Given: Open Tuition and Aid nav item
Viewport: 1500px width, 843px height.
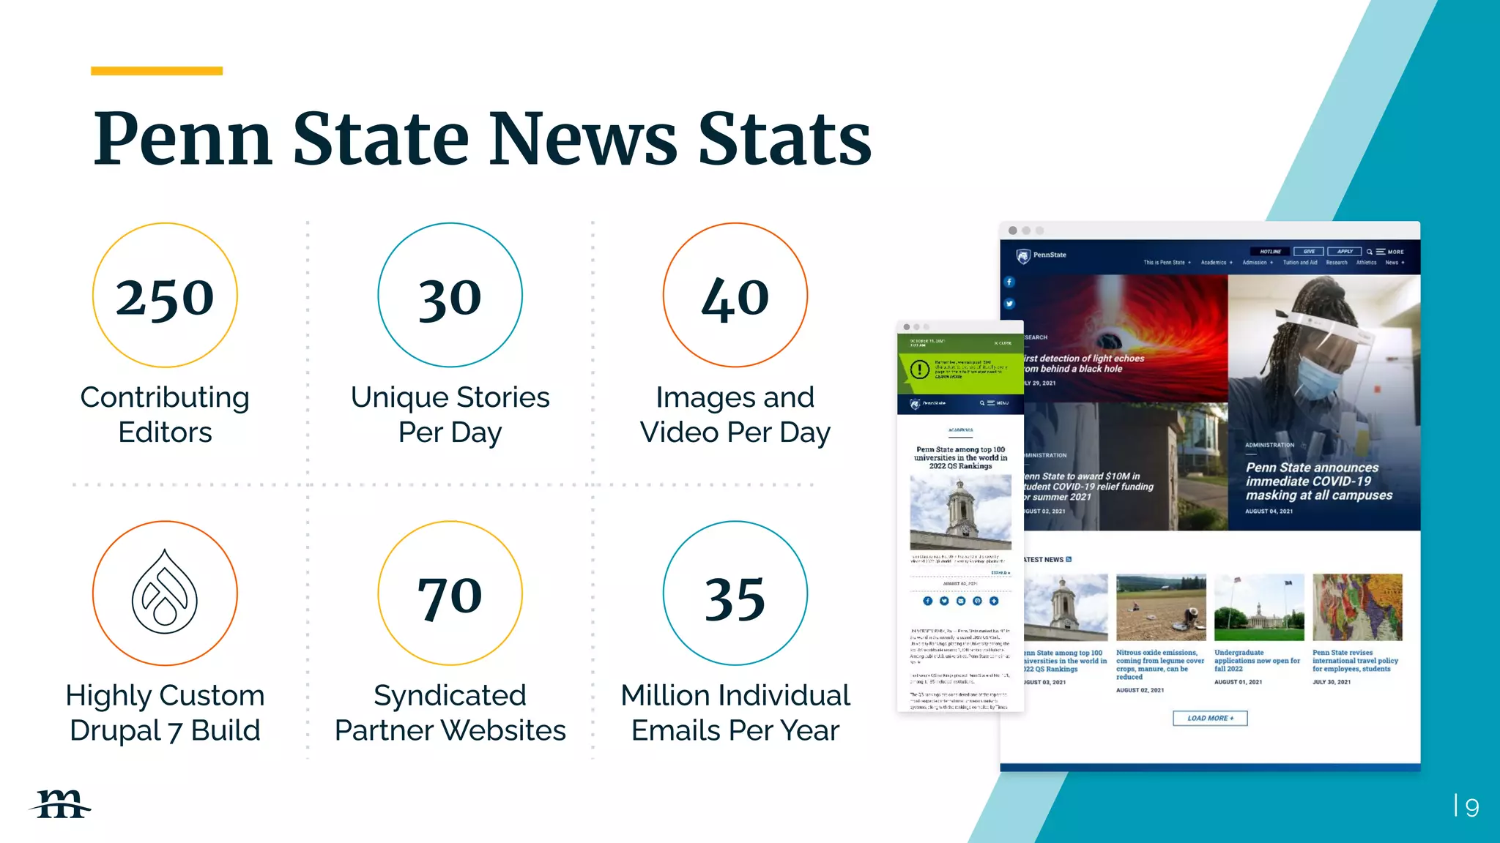Looking at the screenshot, I should tap(1300, 263).
